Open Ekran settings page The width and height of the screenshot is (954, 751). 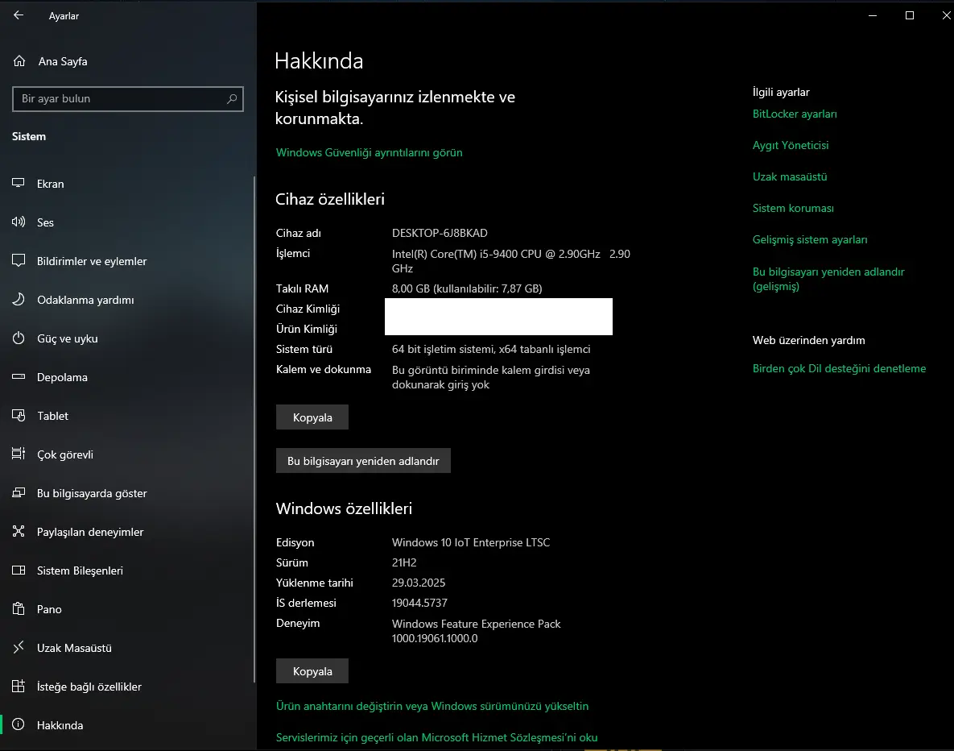[128, 184]
